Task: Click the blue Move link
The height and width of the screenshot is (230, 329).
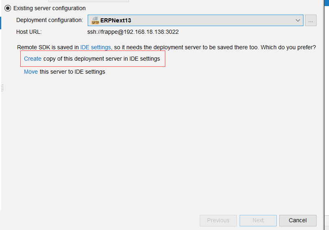Action: pos(31,72)
